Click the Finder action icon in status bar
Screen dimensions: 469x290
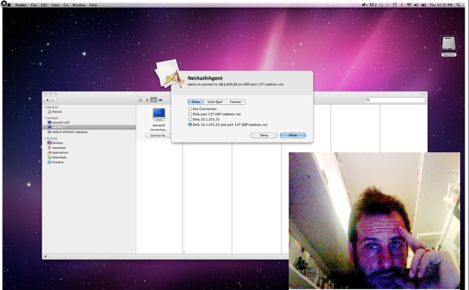pyautogui.click(x=45, y=256)
